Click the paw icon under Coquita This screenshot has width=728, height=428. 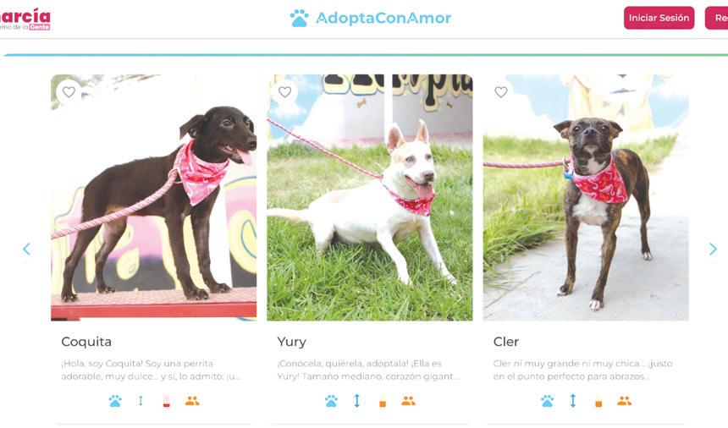115,401
